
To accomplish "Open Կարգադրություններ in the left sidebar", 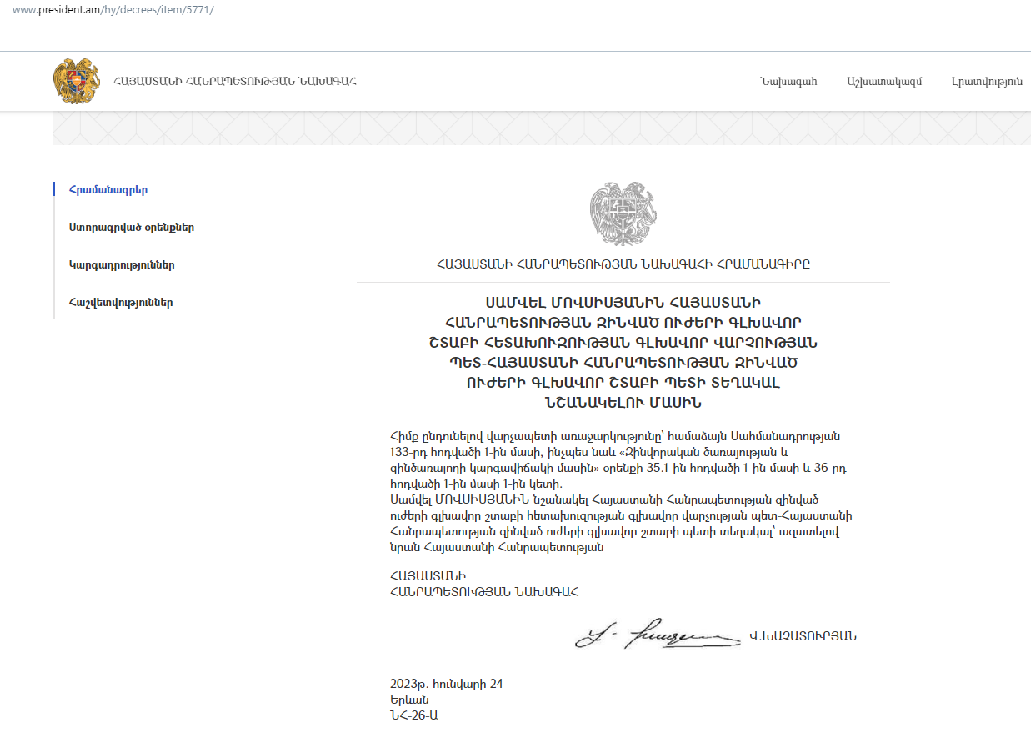I will [122, 265].
